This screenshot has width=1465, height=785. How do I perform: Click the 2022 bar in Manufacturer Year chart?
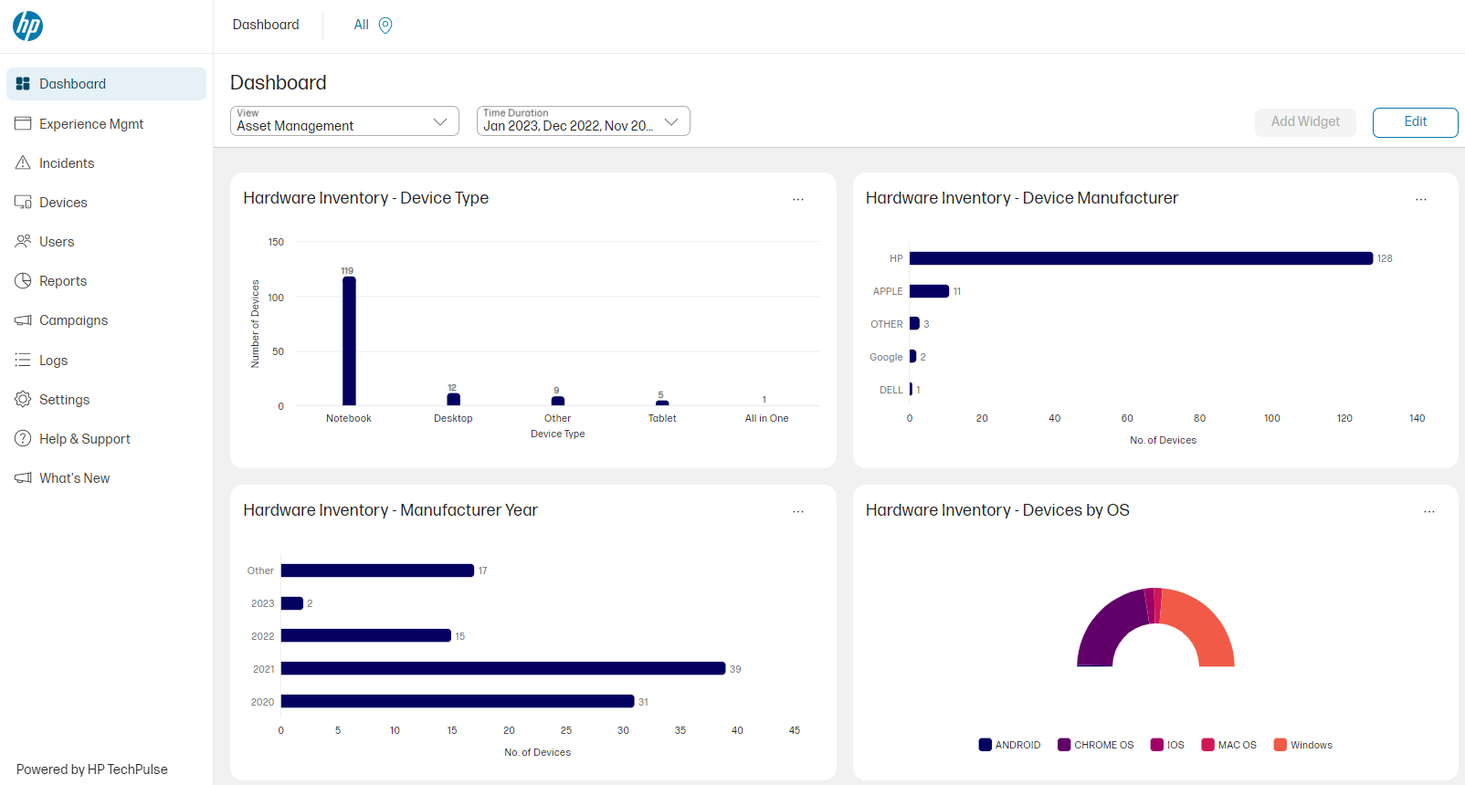(x=366, y=635)
